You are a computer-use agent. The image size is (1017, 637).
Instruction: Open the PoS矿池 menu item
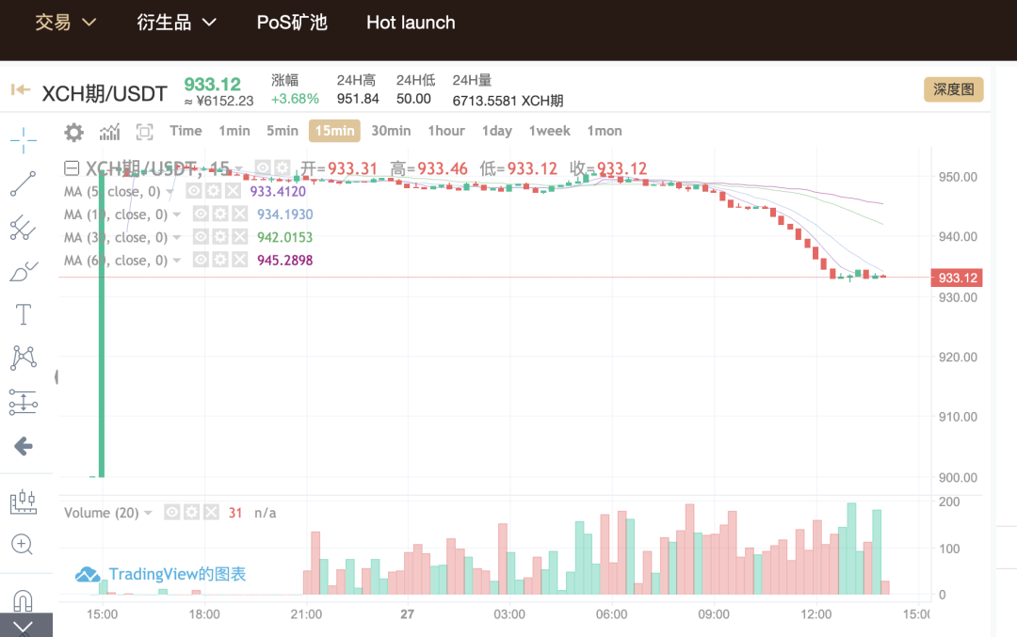point(292,23)
